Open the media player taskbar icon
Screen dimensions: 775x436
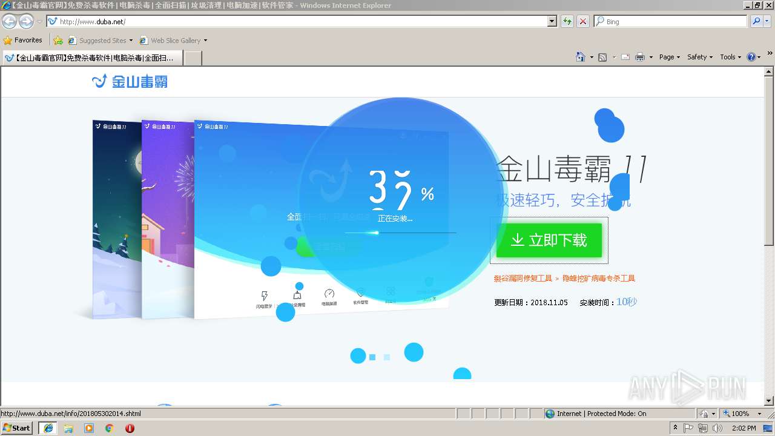[89, 428]
